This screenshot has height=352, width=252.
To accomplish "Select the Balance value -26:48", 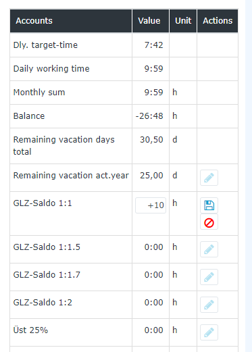I will (x=149, y=116).
